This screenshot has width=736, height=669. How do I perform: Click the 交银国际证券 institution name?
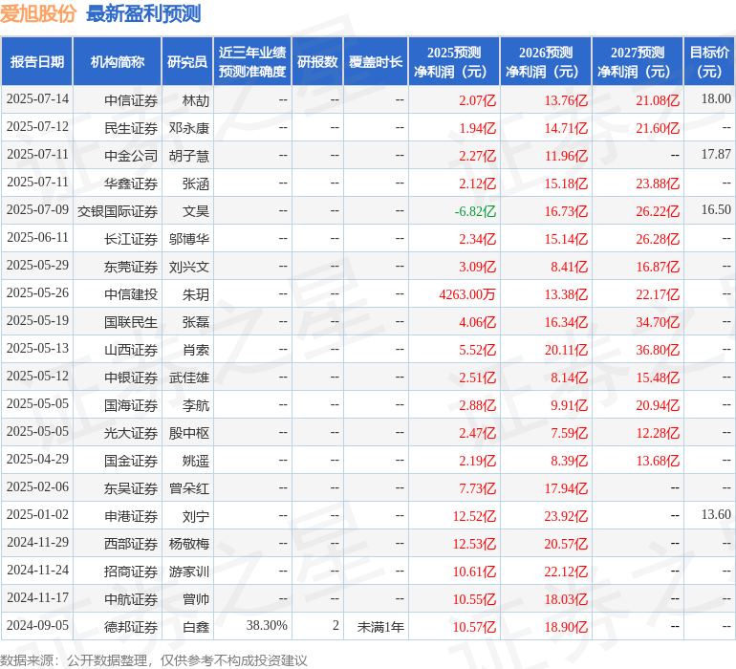click(x=118, y=210)
